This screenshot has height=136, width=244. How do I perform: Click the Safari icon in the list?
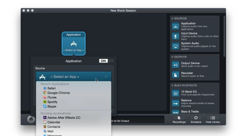pyautogui.click(x=45, y=88)
